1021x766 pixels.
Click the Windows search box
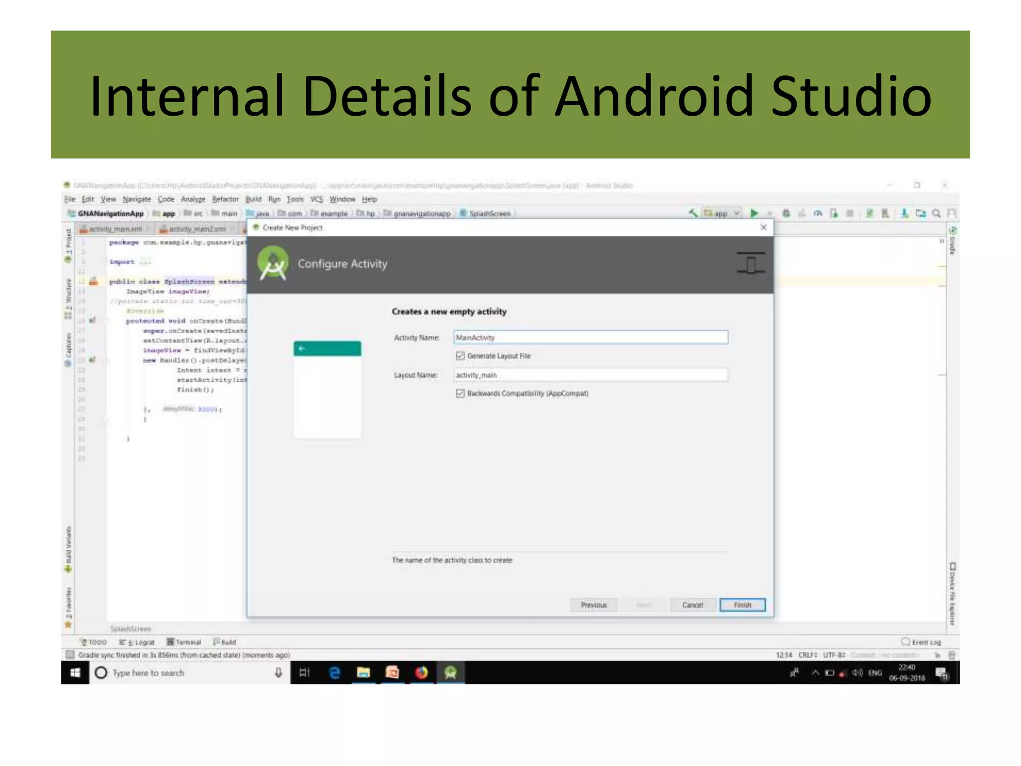[x=190, y=673]
